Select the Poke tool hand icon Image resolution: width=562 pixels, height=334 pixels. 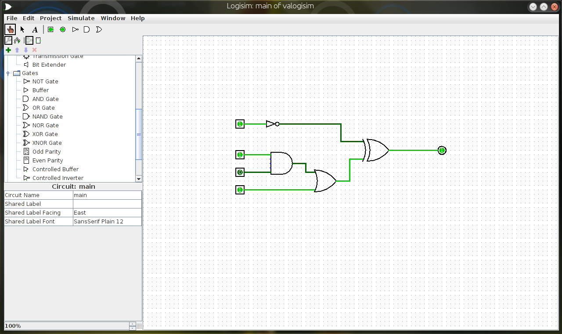point(10,29)
